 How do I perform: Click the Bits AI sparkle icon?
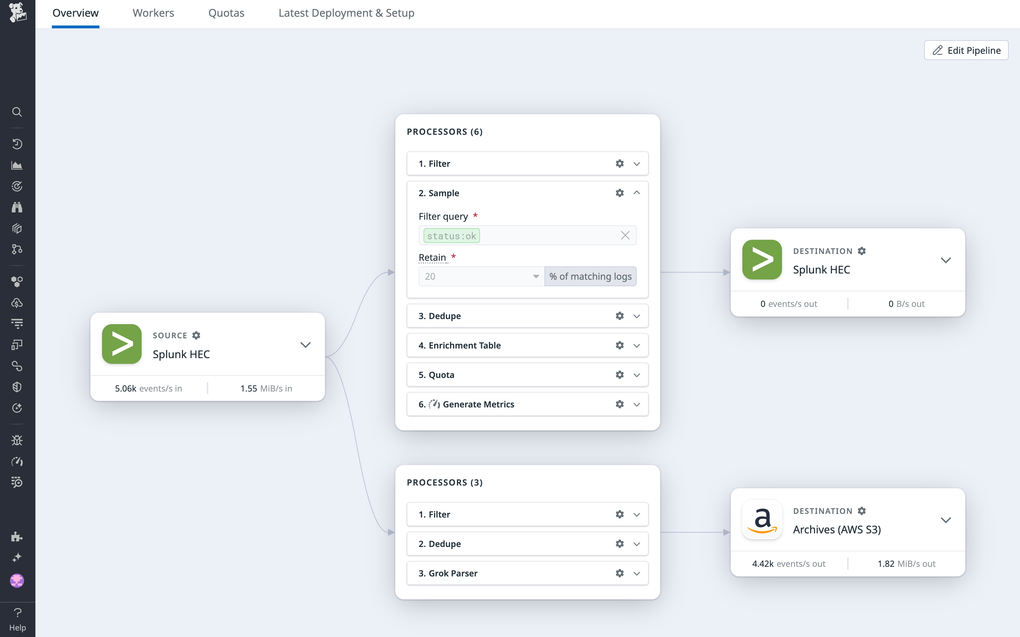point(17,557)
